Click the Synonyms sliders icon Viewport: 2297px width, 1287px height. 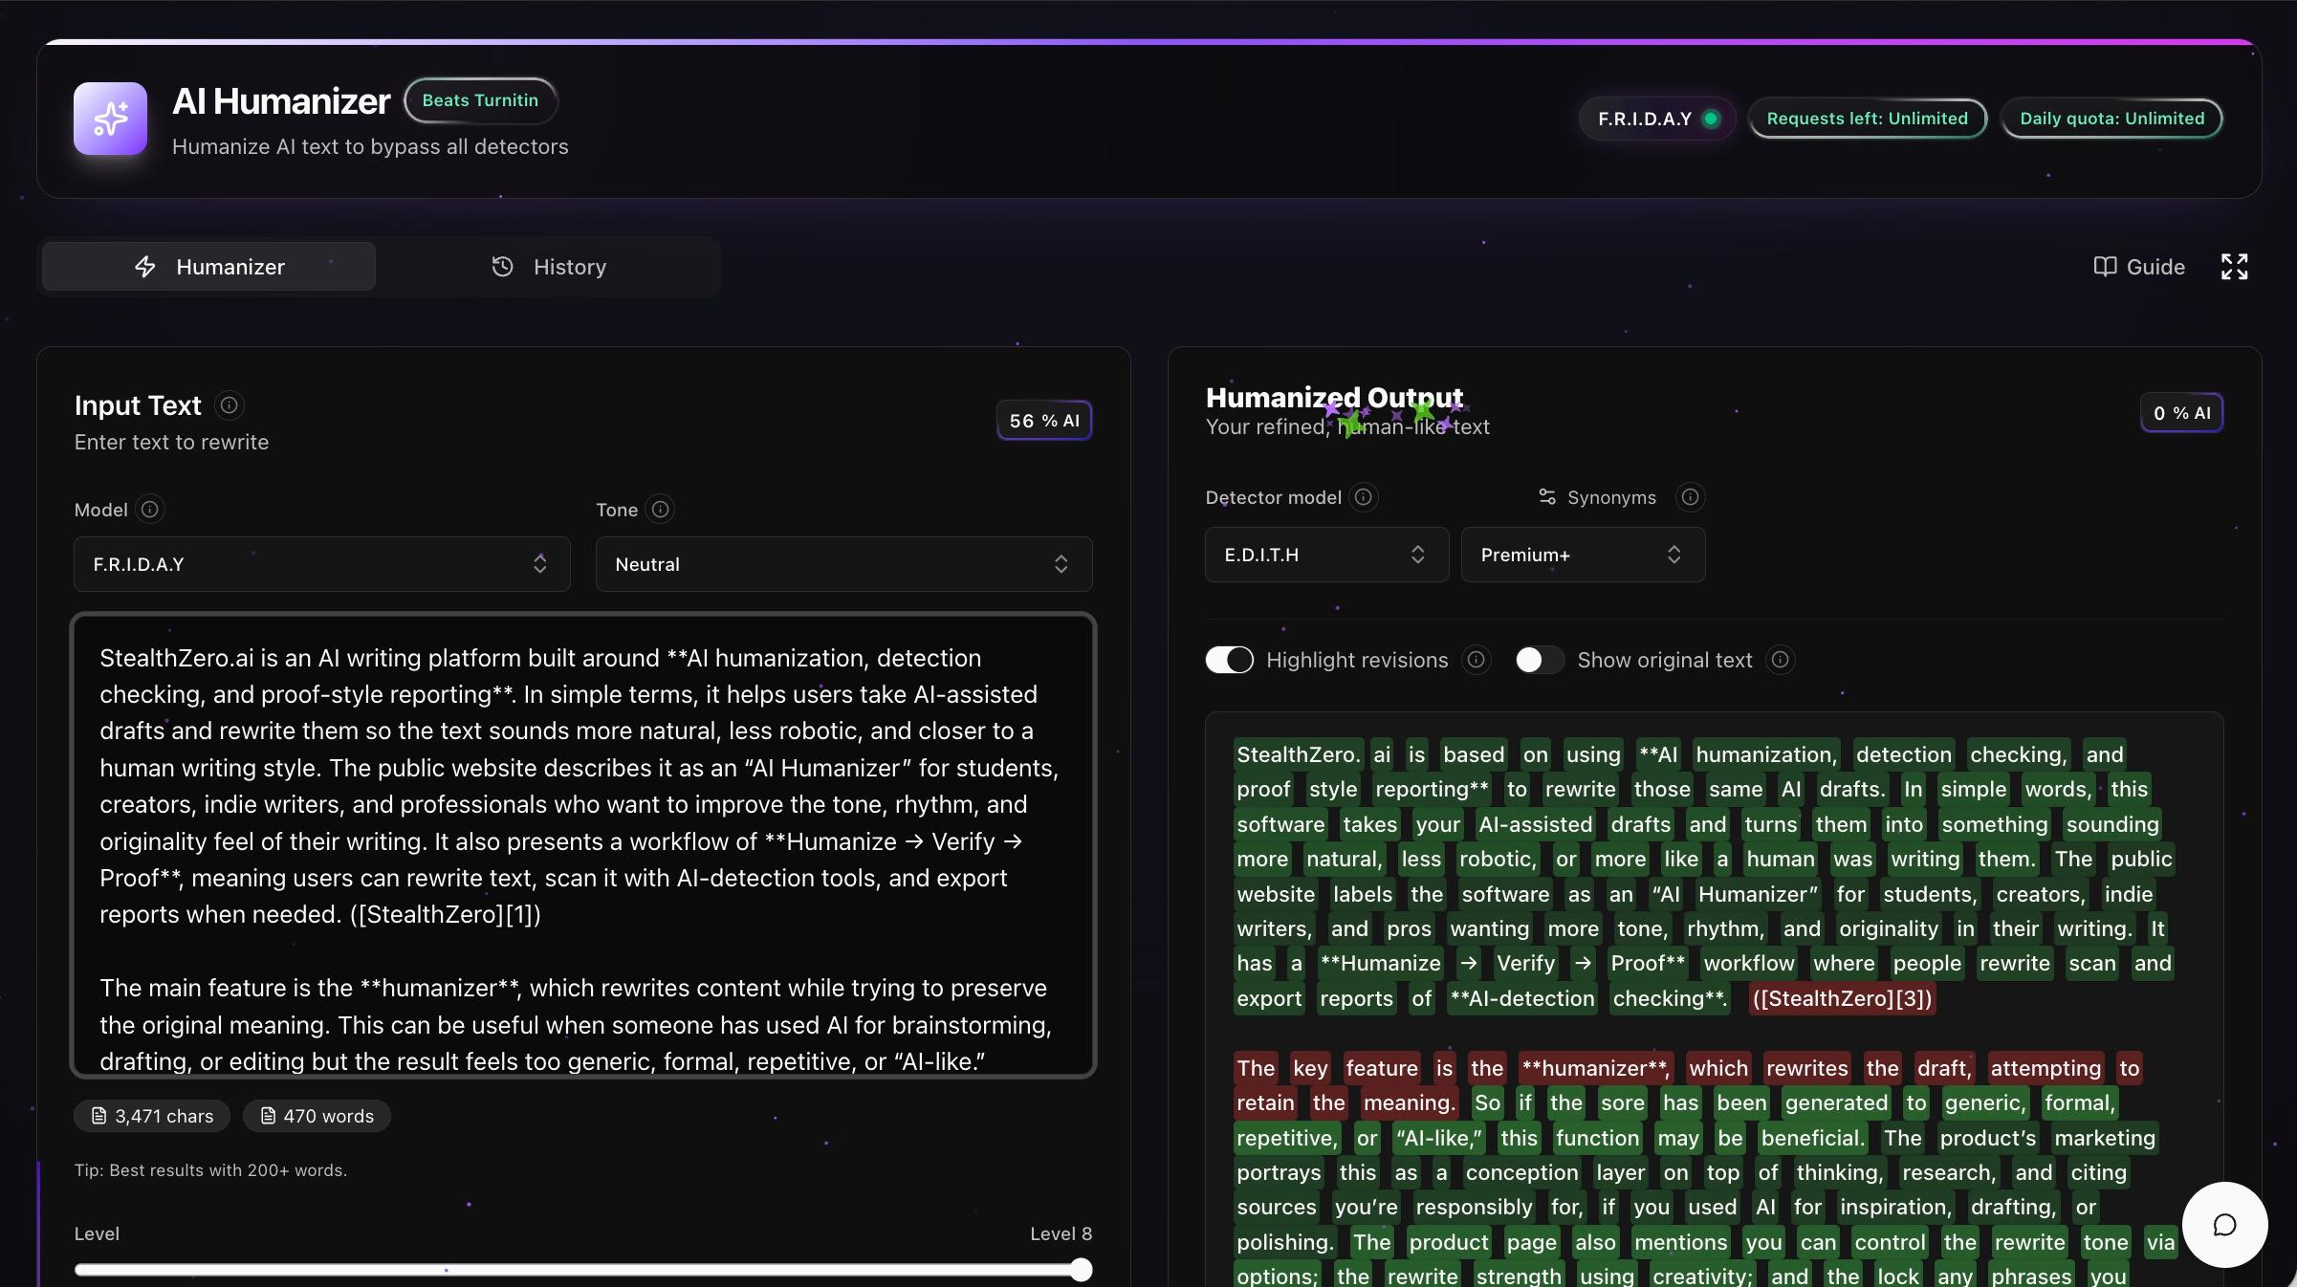coord(1547,497)
